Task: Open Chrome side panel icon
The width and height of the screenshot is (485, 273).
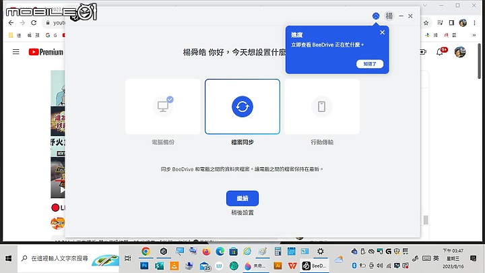Action: click(x=451, y=23)
